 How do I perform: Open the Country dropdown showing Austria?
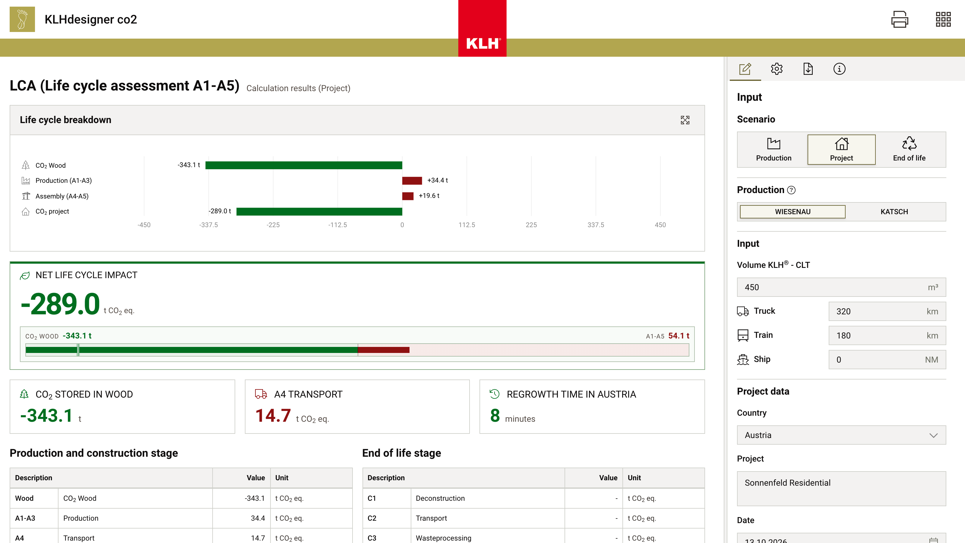(x=841, y=435)
